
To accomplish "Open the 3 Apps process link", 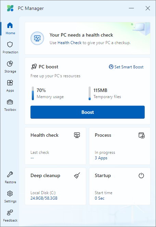I will 101,158.
